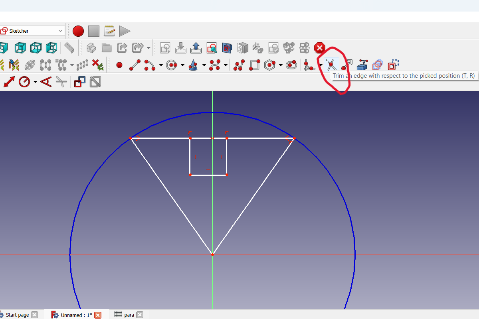Select the Create point tool

point(119,65)
